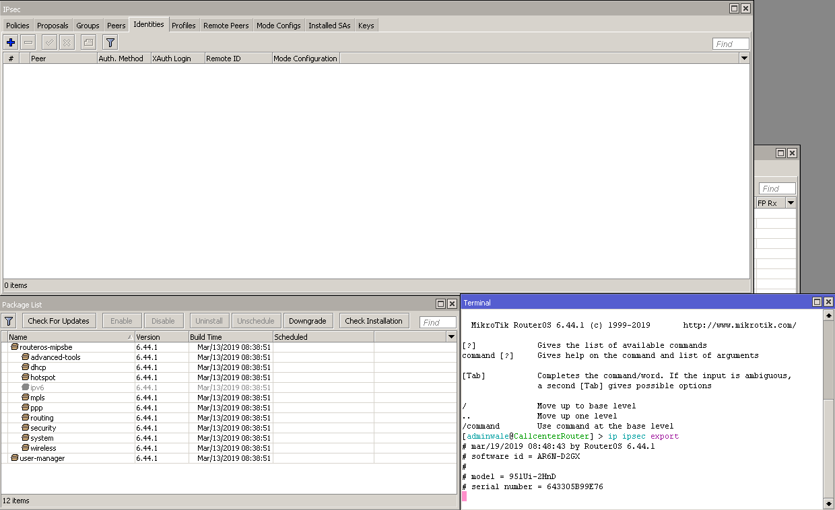Image resolution: width=835 pixels, height=510 pixels.
Task: Click the remove minus icon in IPsec toolbar
Action: coord(28,42)
